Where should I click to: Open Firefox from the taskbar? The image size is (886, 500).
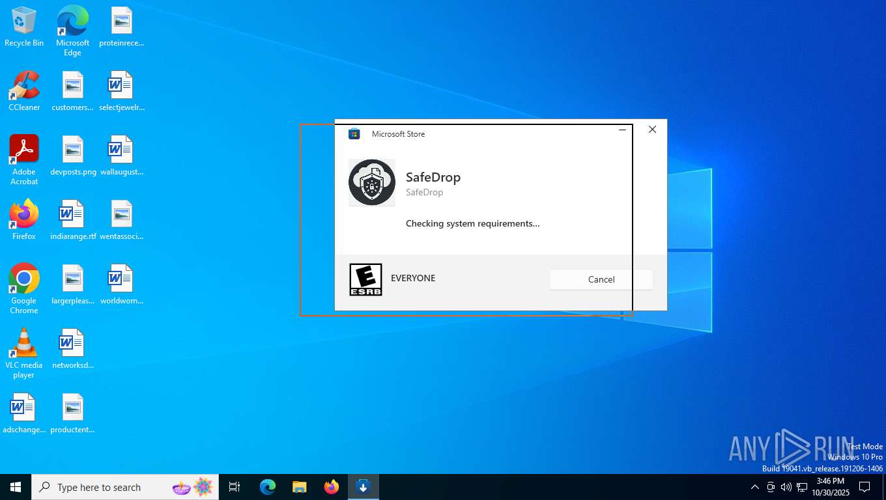coord(331,487)
